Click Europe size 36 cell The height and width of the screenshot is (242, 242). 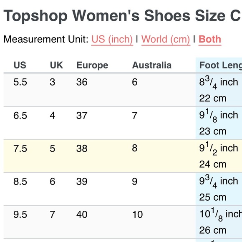82,82
